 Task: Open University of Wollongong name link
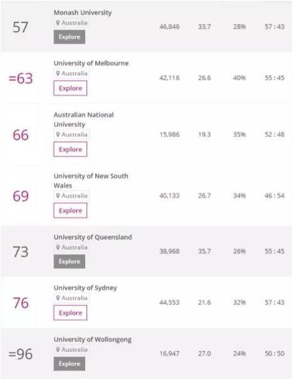93,339
